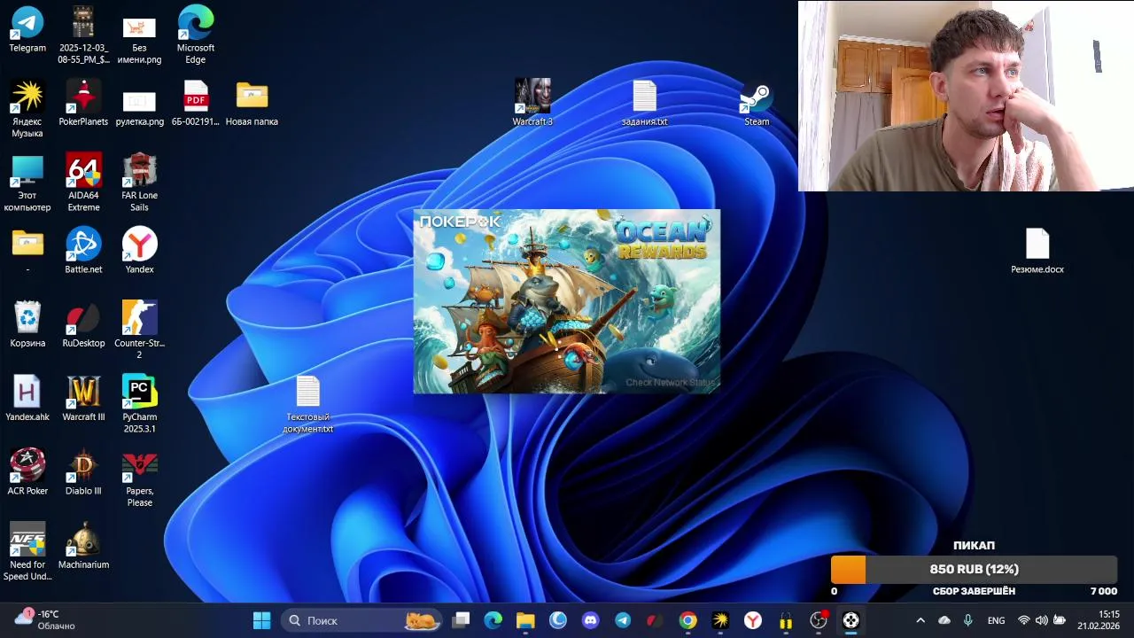Image resolution: width=1134 pixels, height=638 pixels.
Task: Launch the Warcraft III shortcut near PyCharm
Action: (83, 398)
